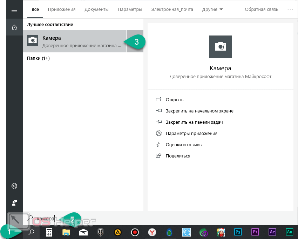Open File Explorer from the taskbar
The image size is (298, 239).
tap(66, 232)
